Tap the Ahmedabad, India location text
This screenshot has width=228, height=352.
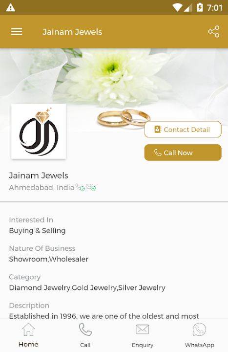tap(41, 187)
